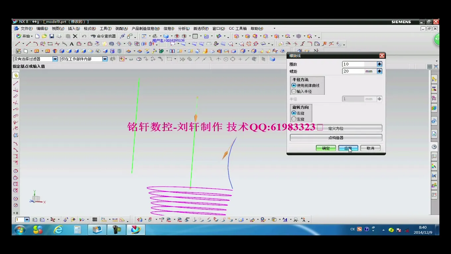Image resolution: width=451 pixels, height=254 pixels.
Task: Open a new part with the New file icon
Action: click(x=37, y=36)
